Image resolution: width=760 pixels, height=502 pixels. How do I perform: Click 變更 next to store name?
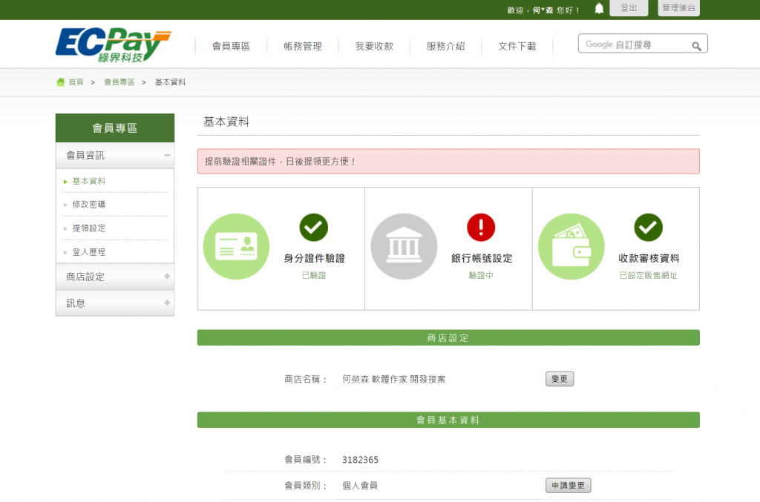[560, 379]
